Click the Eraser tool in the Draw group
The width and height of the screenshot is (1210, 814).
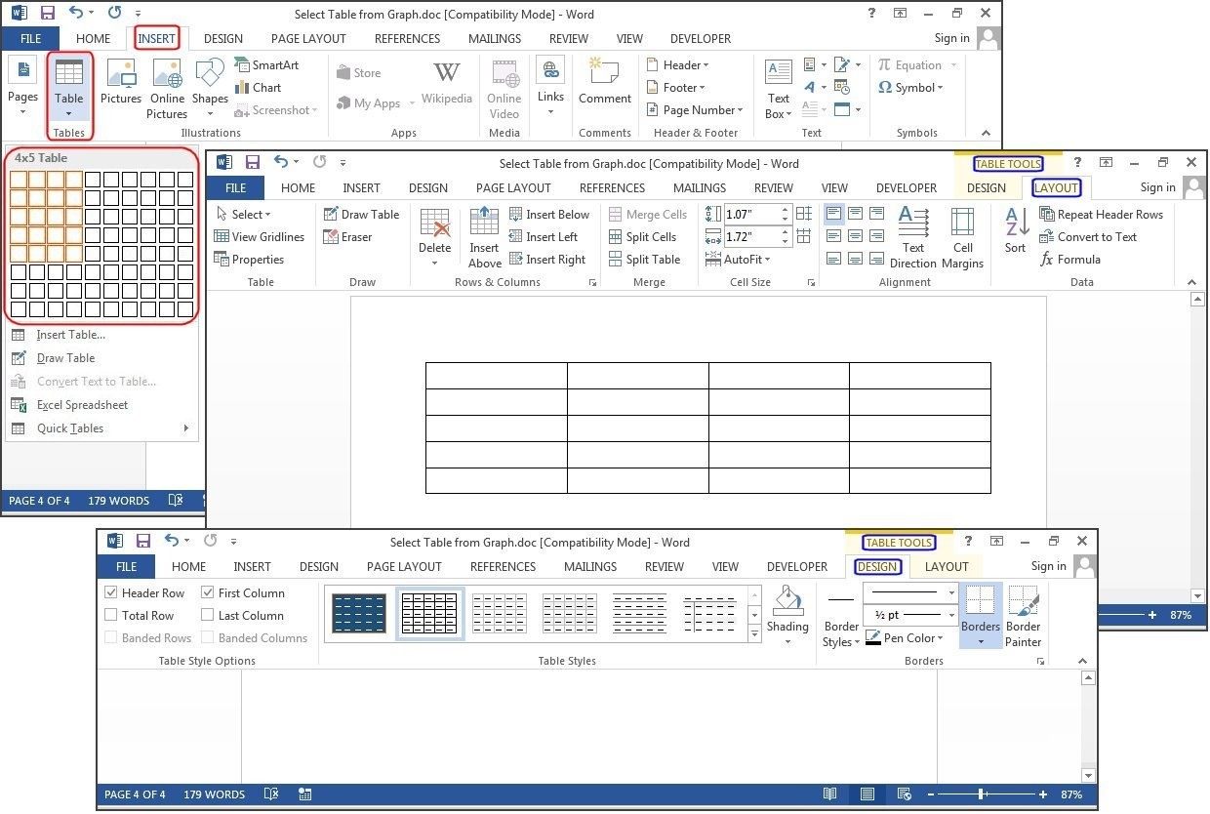point(349,236)
